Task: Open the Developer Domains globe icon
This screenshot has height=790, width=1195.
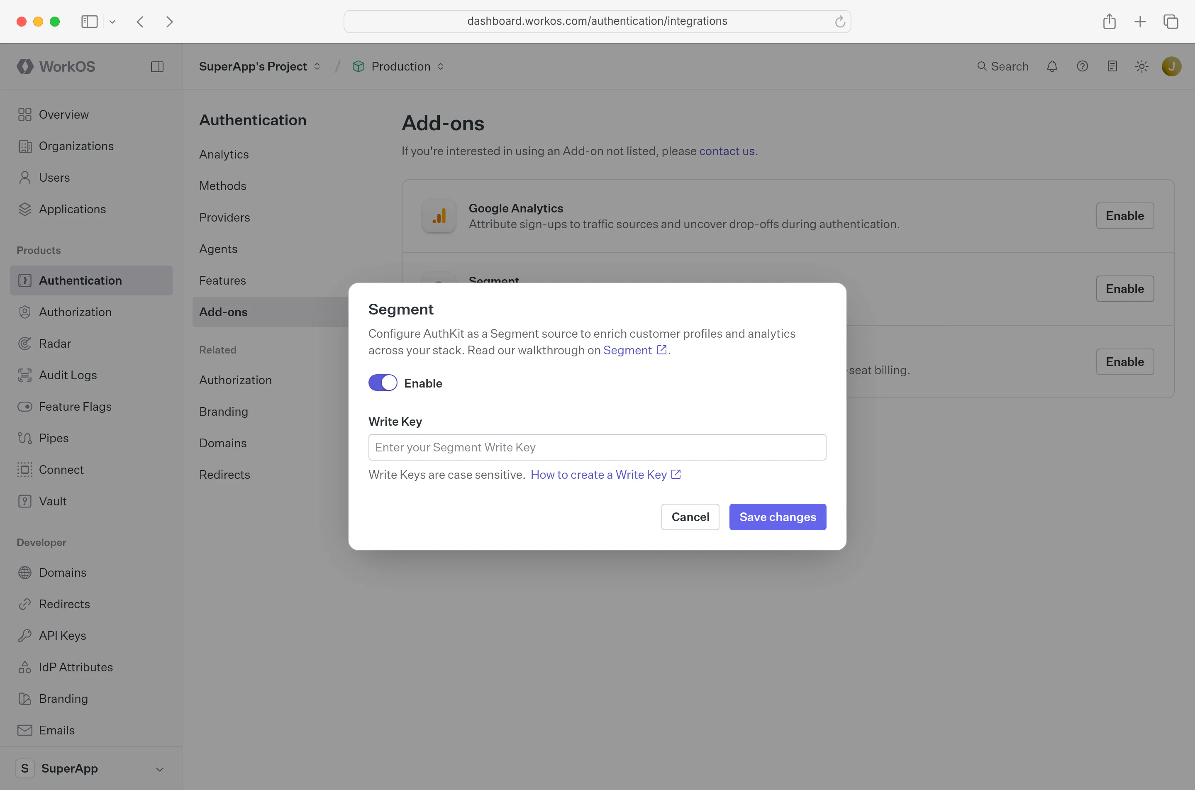Action: (x=24, y=572)
